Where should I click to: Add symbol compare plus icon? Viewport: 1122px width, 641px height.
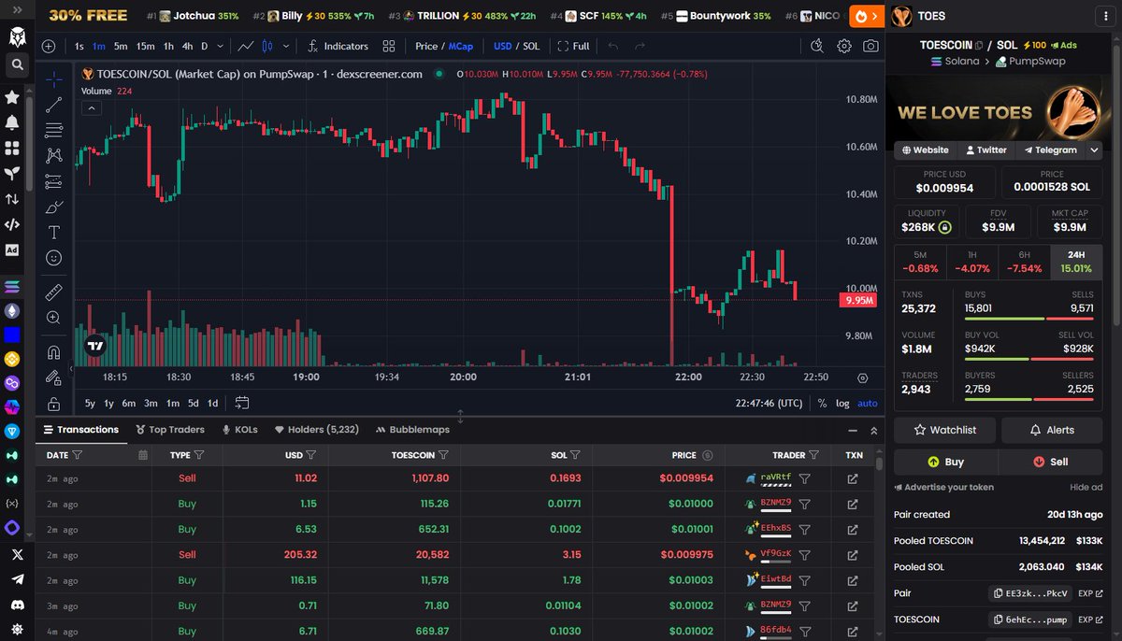click(x=49, y=46)
